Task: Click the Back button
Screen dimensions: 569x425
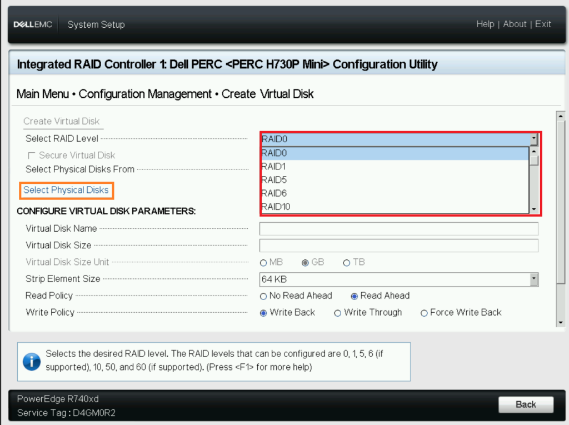Action: [526, 404]
